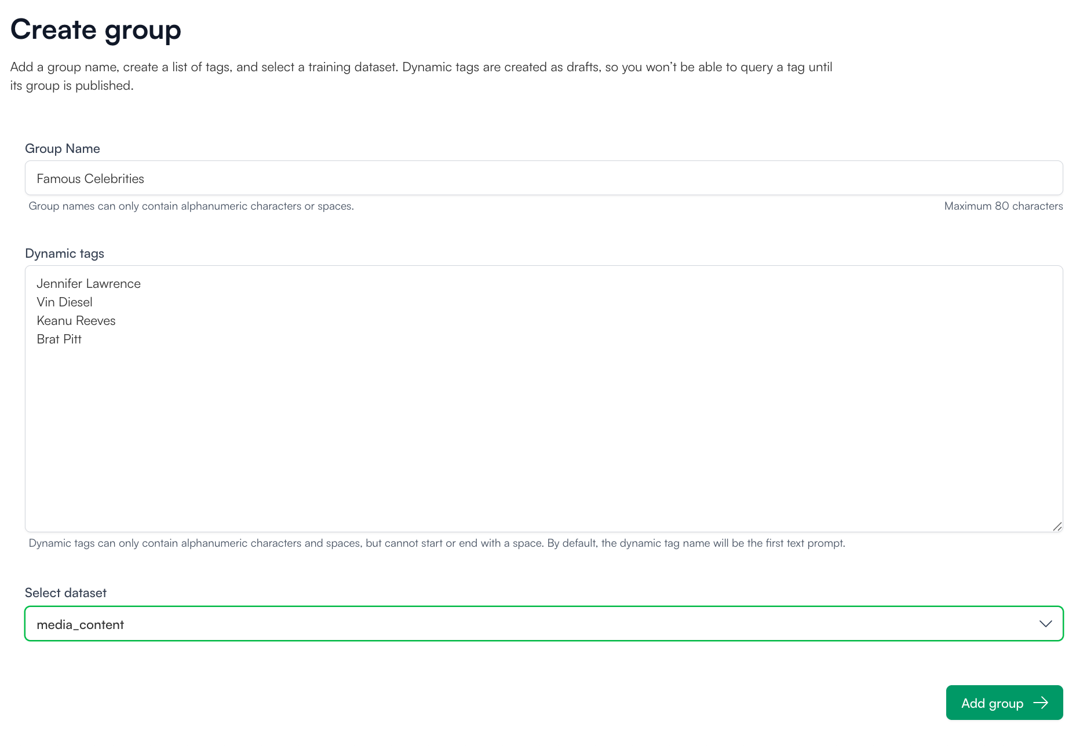Click the Create group page heading
This screenshot has width=1087, height=746.
pos(96,30)
